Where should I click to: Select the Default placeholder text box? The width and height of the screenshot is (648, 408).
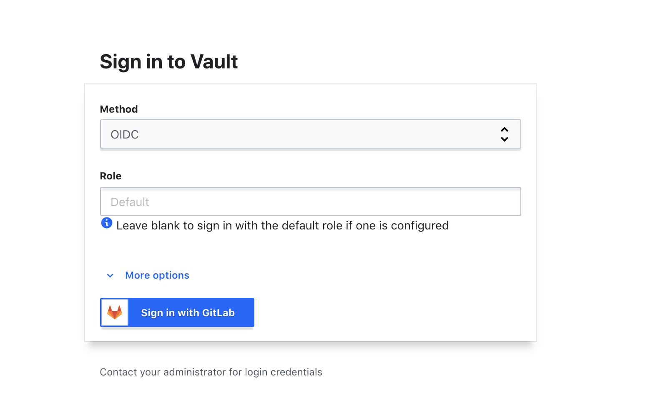pyautogui.click(x=310, y=201)
